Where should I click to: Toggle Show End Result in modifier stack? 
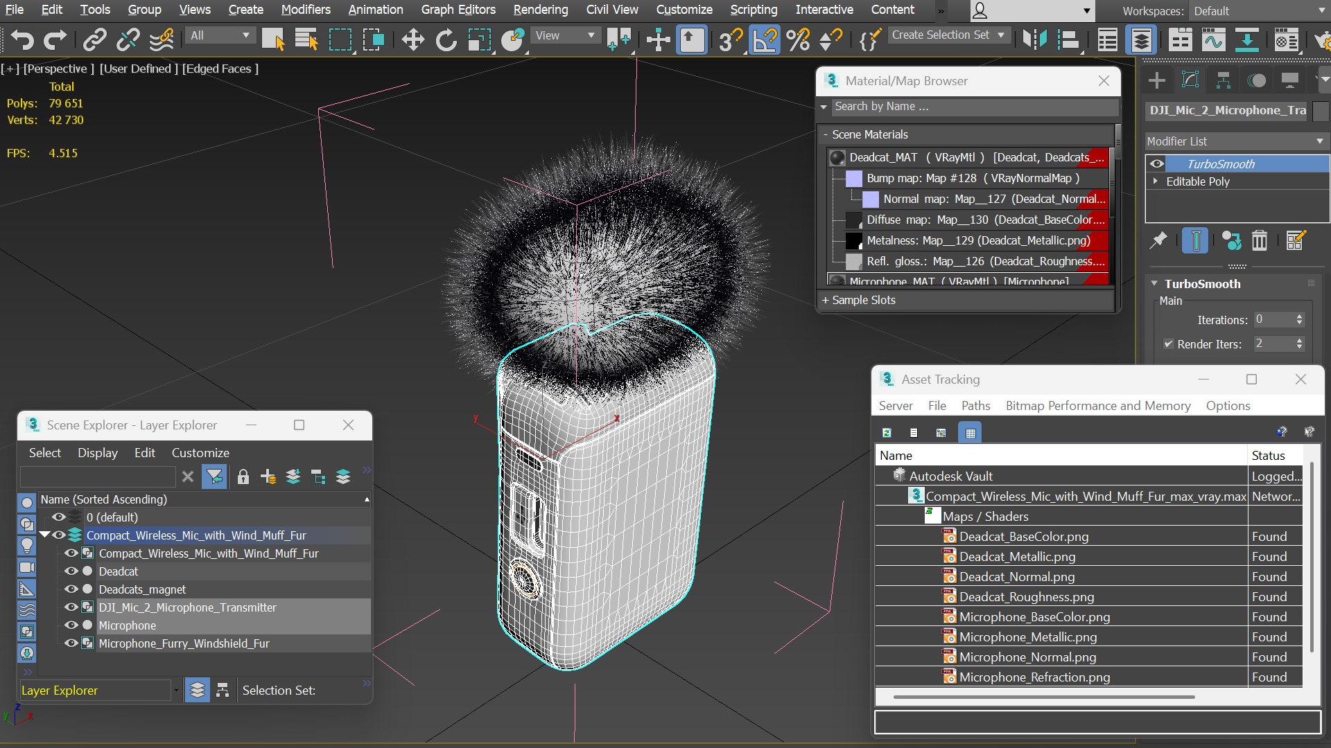point(1195,240)
